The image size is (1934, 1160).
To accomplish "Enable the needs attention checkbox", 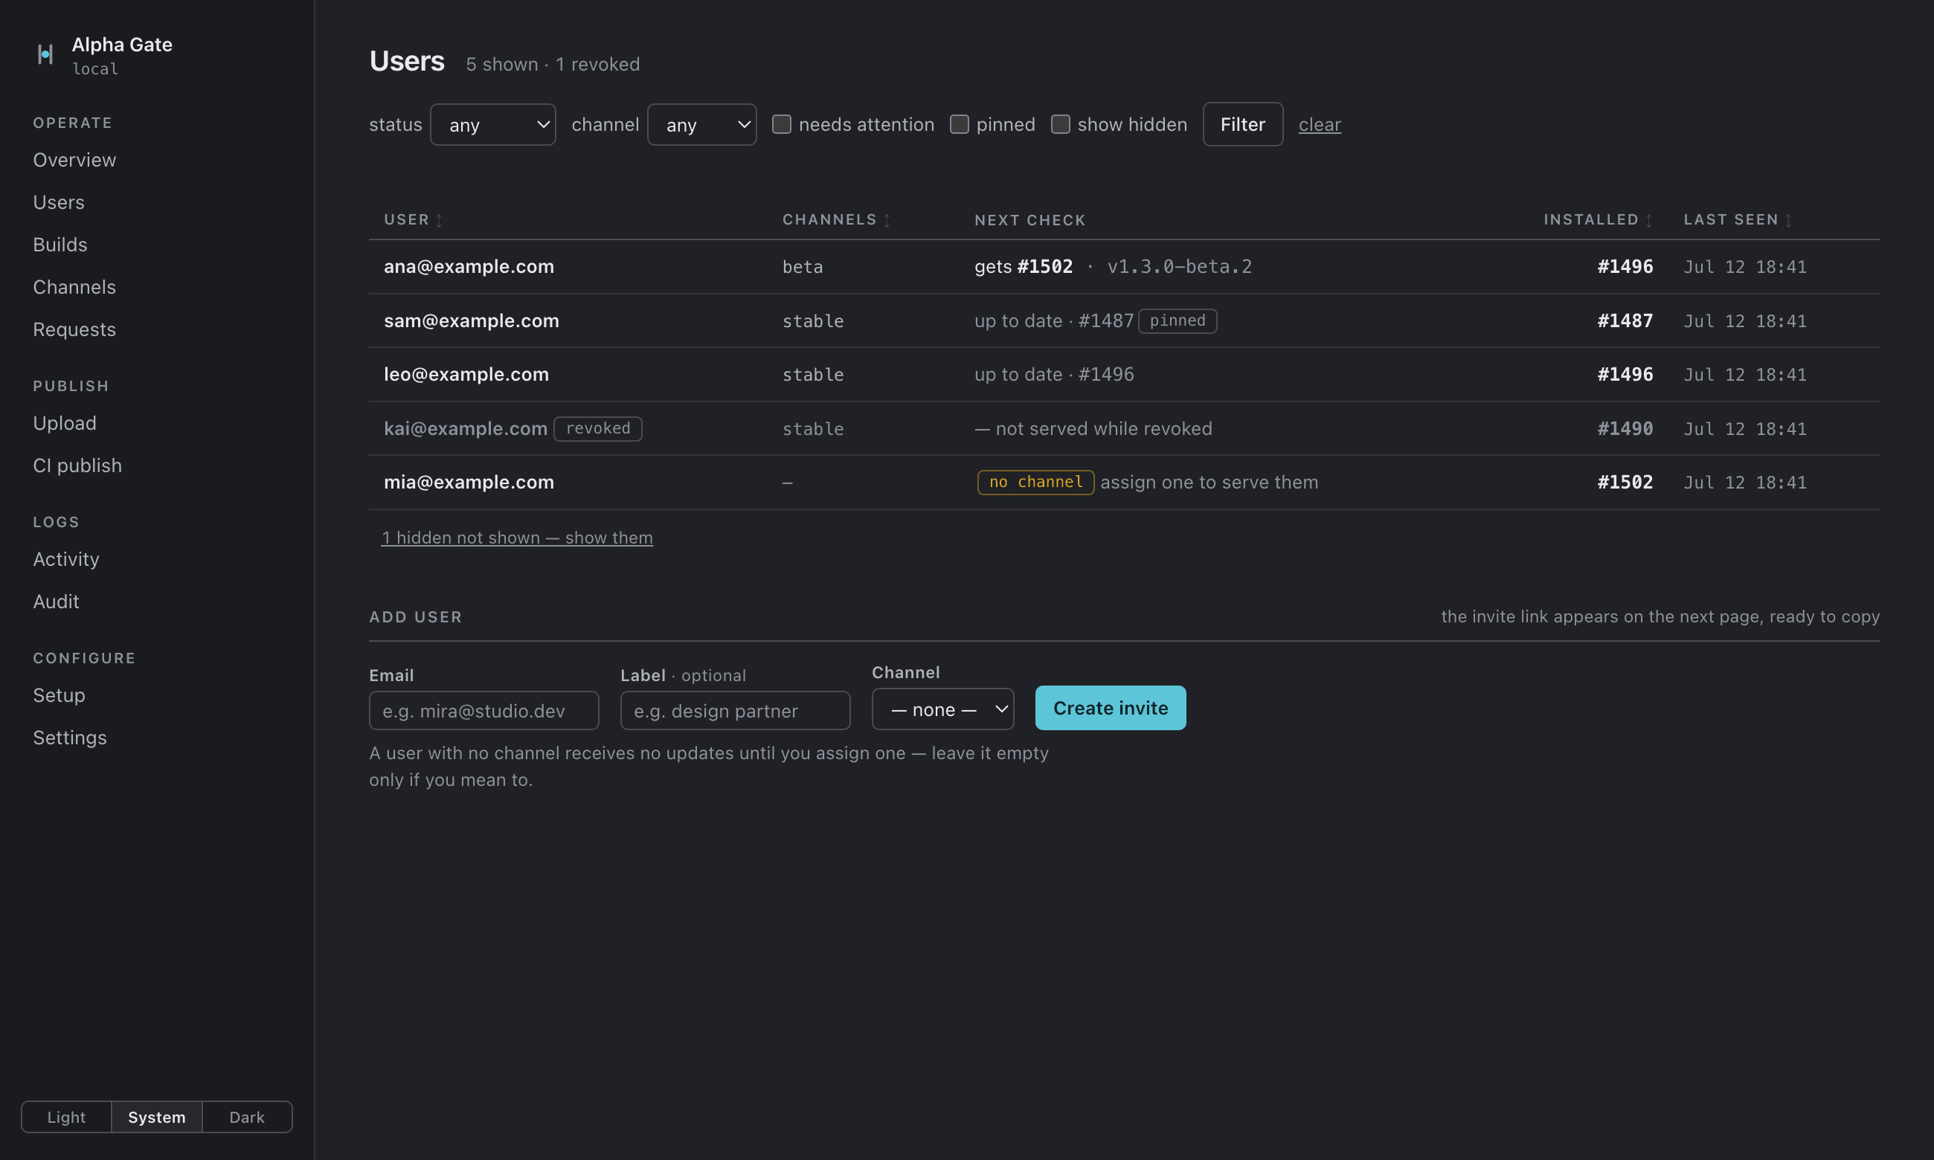I will [782, 124].
